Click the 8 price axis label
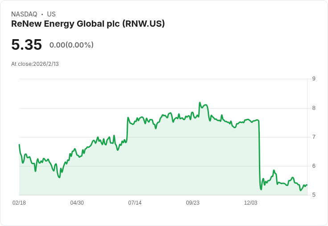 coord(314,108)
